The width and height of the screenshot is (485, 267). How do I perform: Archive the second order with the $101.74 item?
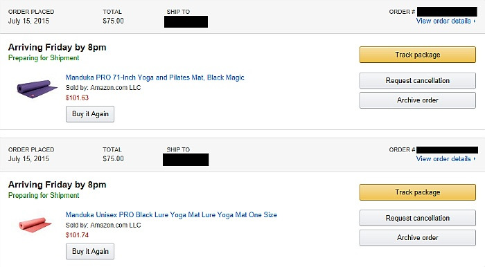pyautogui.click(x=418, y=238)
